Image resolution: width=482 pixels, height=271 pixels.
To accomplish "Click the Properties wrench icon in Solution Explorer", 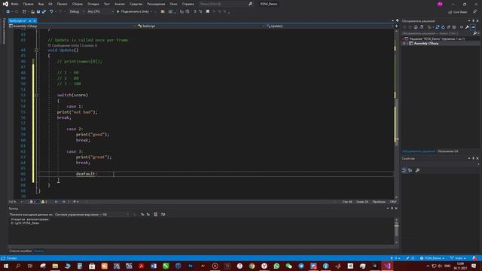I will pyautogui.click(x=467, y=27).
